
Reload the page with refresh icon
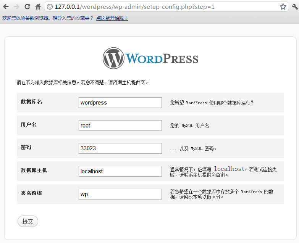[27, 6]
